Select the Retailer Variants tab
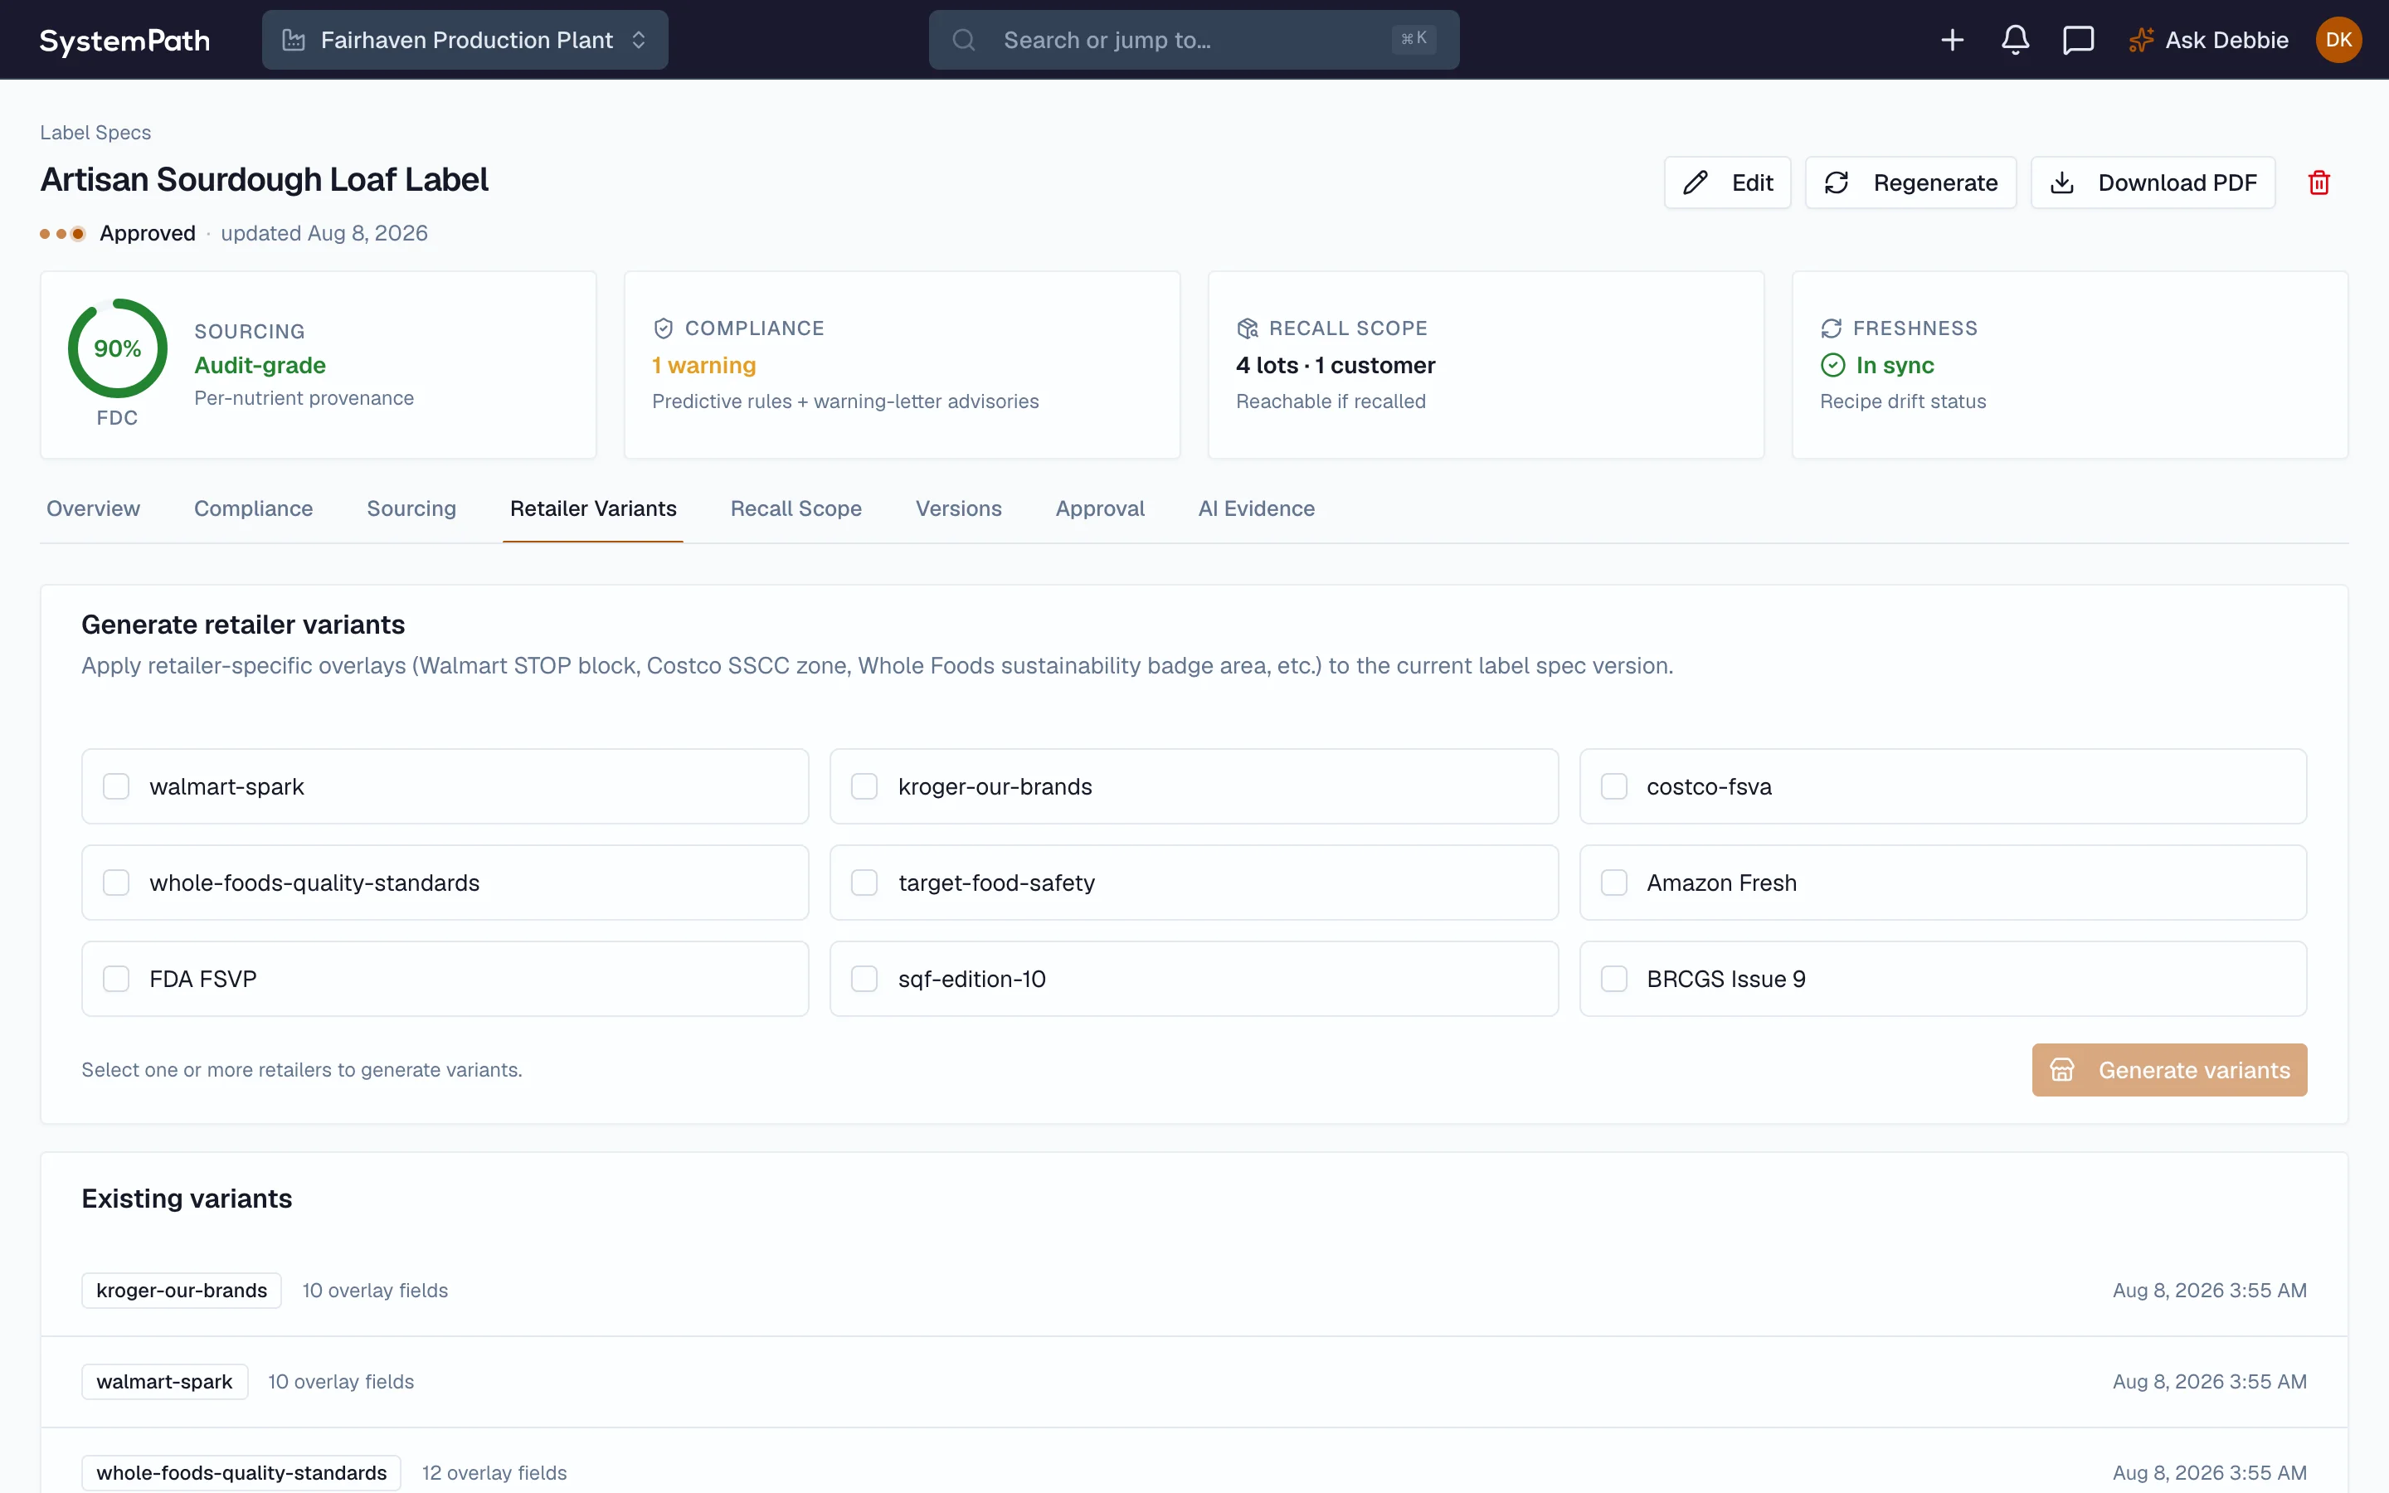 click(593, 508)
